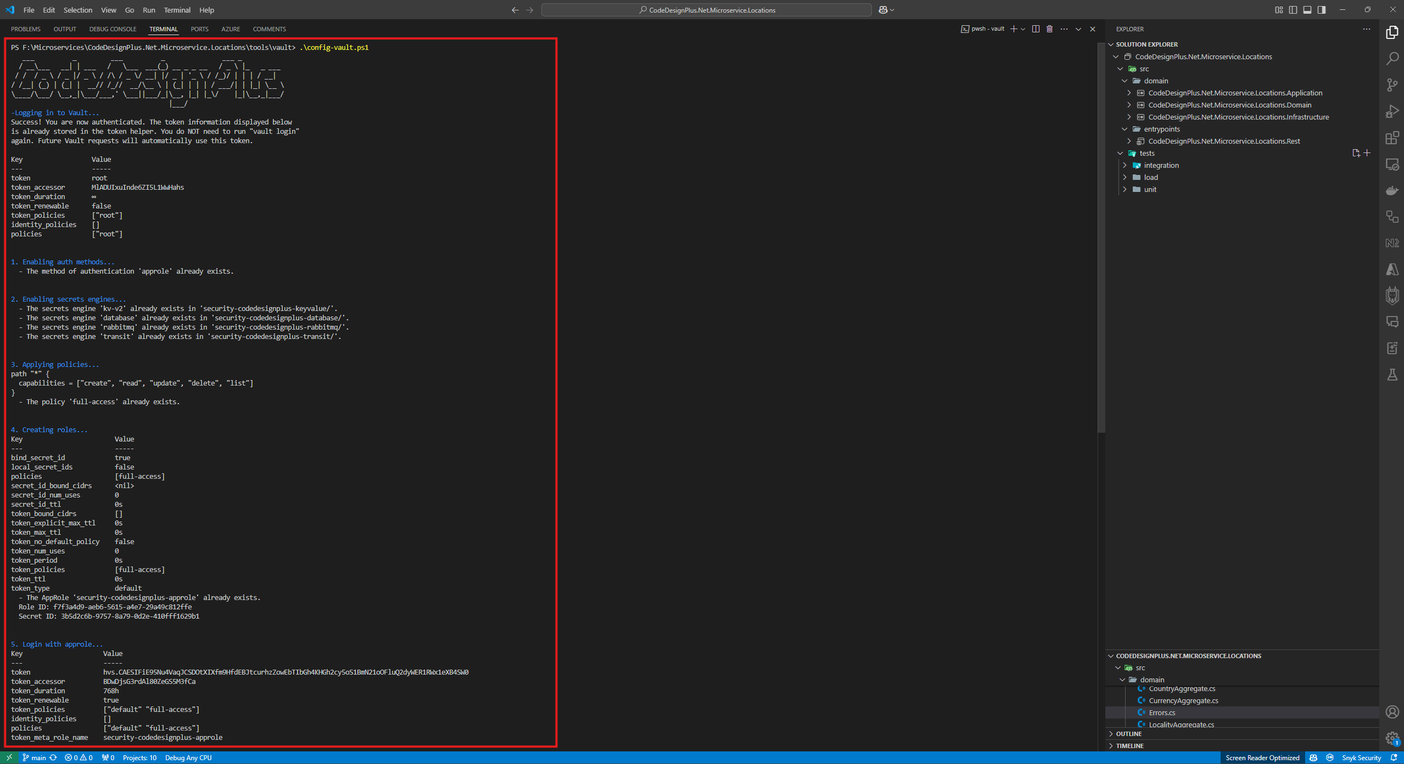
Task: Toggle the secondary side bar layout button
Action: pos(1322,10)
